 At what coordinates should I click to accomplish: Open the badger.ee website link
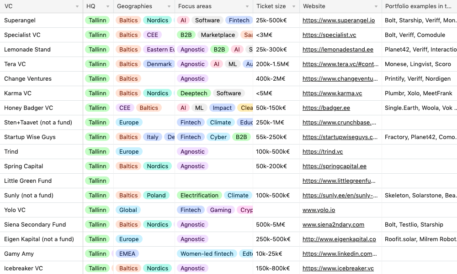(x=326, y=108)
